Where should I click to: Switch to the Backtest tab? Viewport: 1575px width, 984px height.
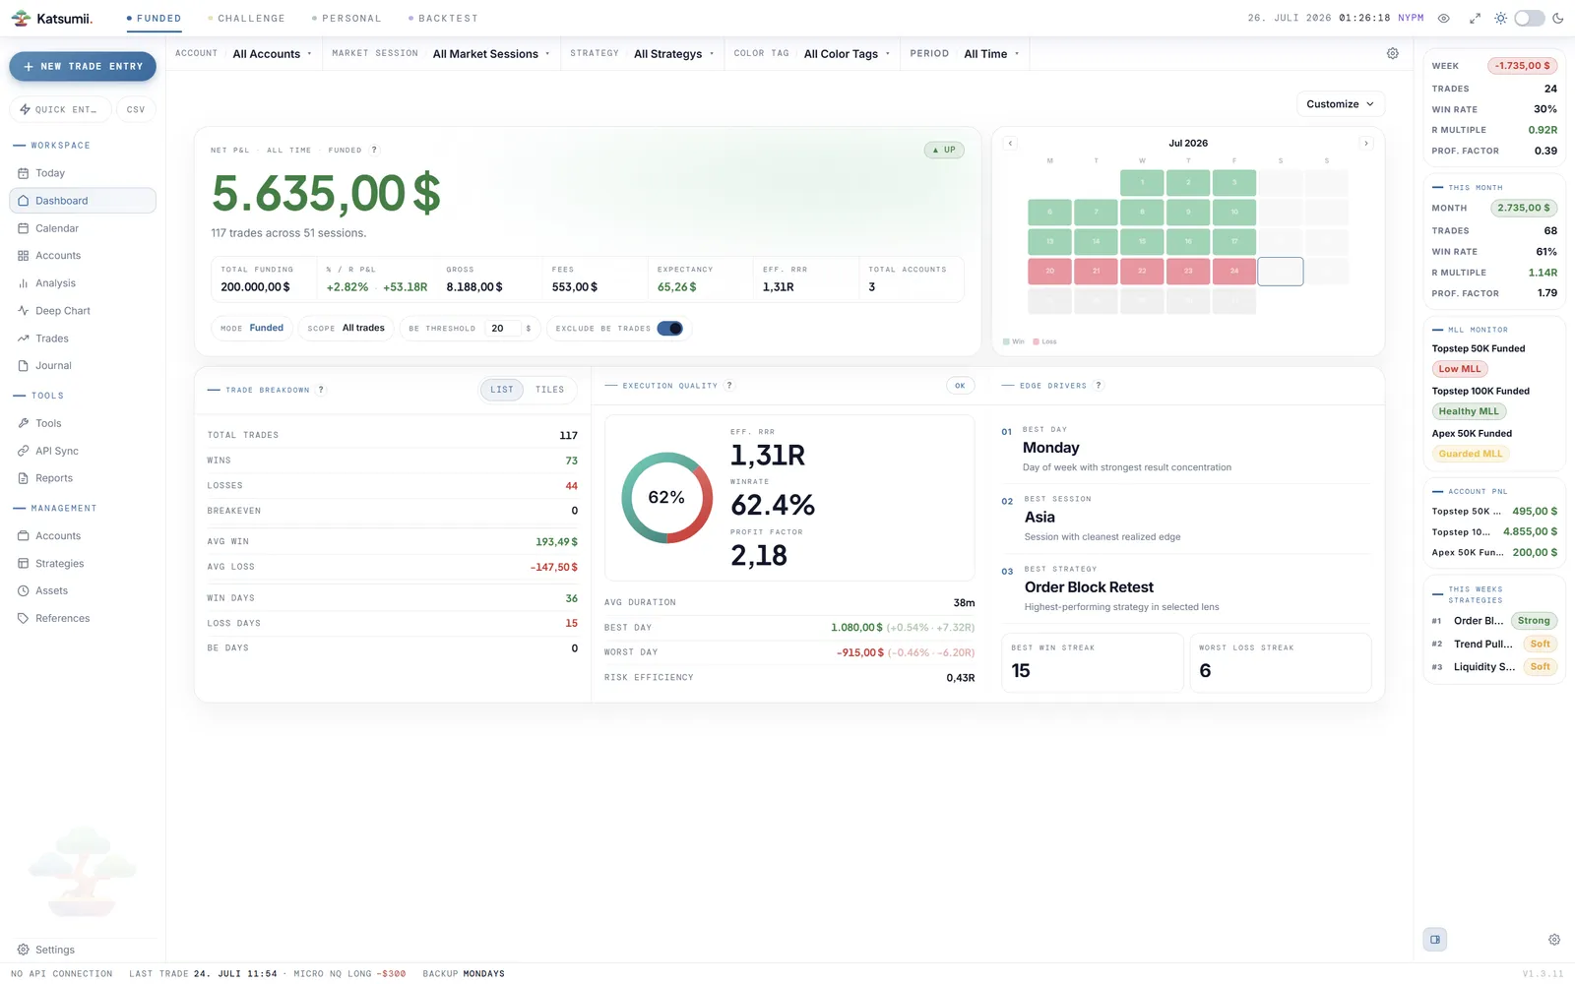443,19
